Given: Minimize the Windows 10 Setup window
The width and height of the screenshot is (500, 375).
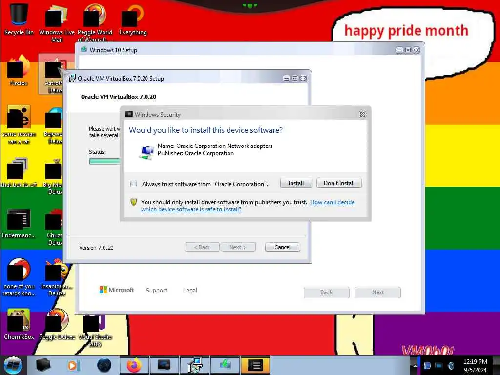Looking at the screenshot, I should pos(399,50).
